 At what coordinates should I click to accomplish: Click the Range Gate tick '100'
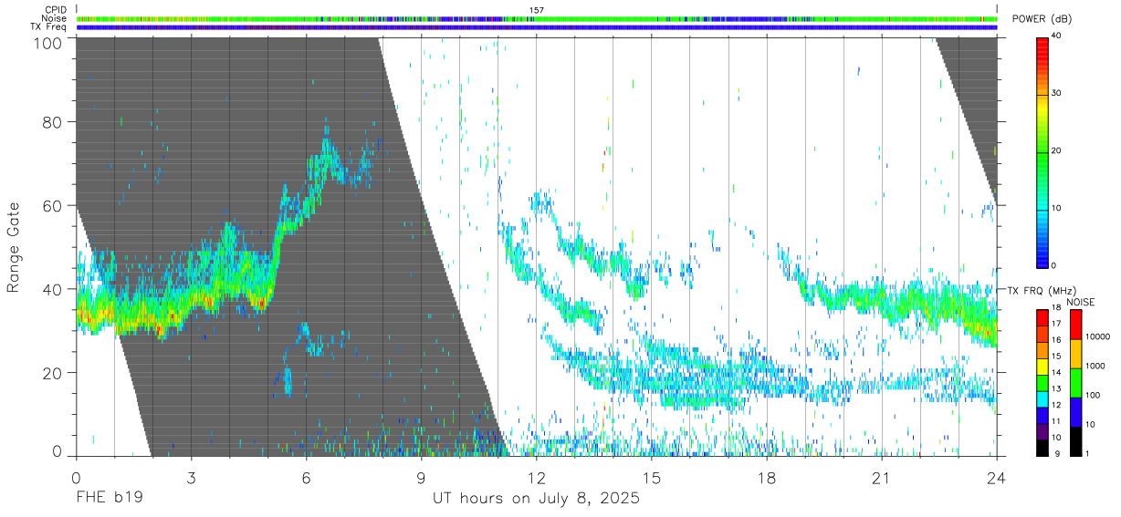click(49, 43)
